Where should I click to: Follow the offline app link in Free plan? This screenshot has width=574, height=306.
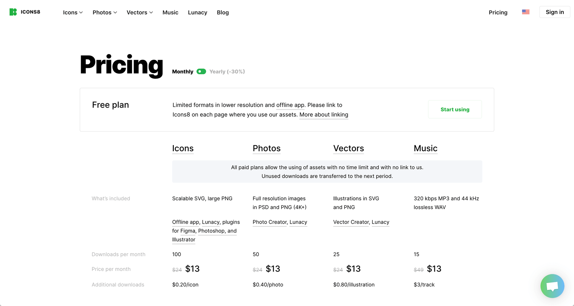290,105
